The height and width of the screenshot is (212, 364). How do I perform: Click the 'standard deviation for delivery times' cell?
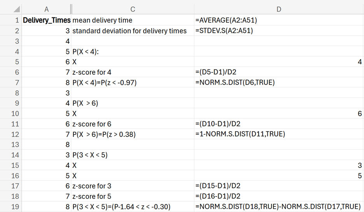click(x=133, y=31)
